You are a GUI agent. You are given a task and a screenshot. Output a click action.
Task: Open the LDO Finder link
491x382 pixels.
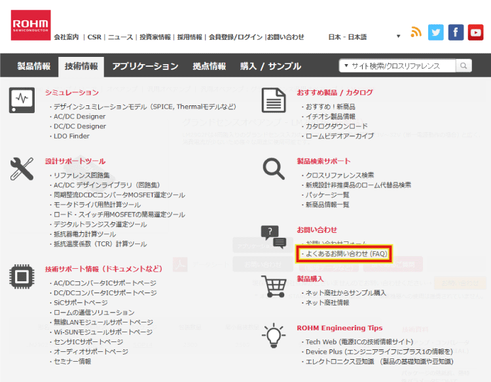[x=71, y=136]
